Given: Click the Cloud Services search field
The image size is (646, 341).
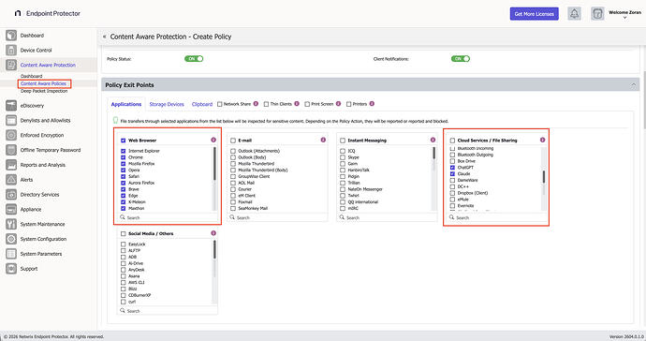Looking at the screenshot, I should 496,217.
